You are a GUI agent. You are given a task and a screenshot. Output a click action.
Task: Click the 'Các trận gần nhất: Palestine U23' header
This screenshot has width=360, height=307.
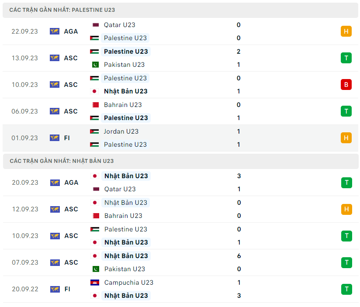[x=62, y=10]
